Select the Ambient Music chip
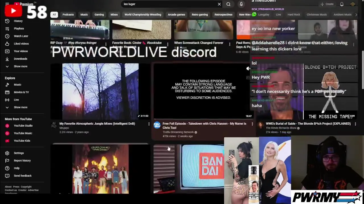364x204 pixels. point(342,15)
